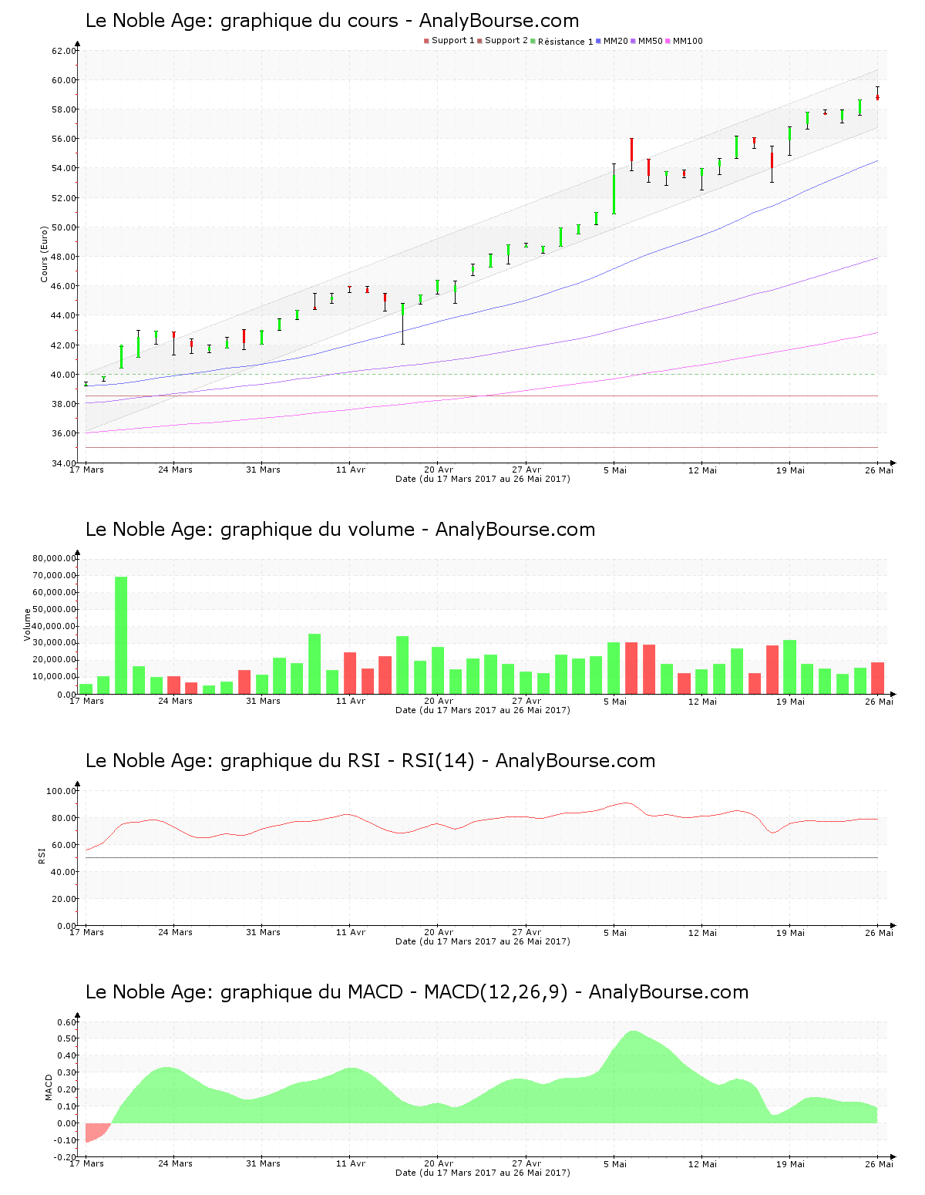Click the 34.00 value on the price axis
Image resolution: width=925 pixels, height=1195 pixels.
pos(63,463)
